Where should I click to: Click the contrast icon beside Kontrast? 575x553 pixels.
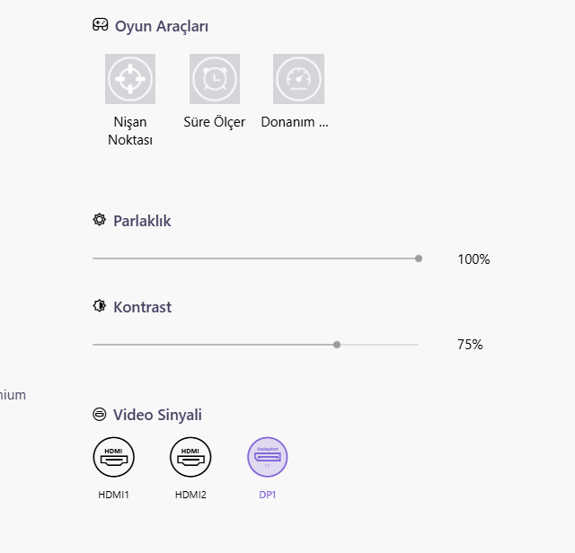[100, 305]
